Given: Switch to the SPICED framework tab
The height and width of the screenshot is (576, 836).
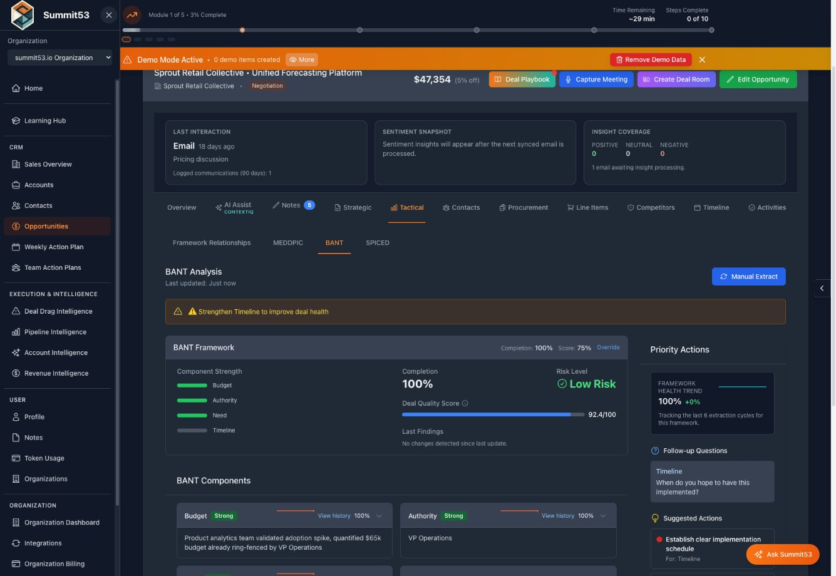Looking at the screenshot, I should pyautogui.click(x=377, y=243).
